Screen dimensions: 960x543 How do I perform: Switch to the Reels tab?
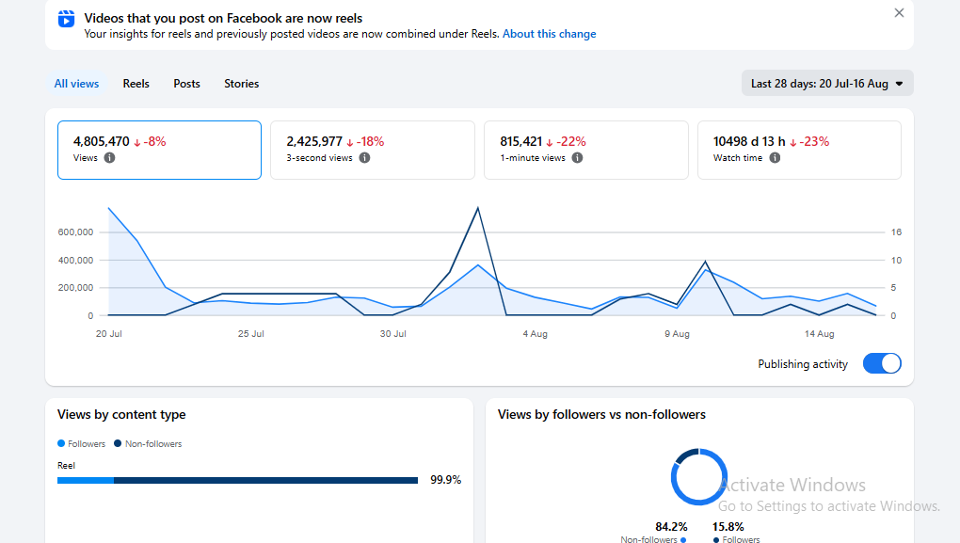136,83
